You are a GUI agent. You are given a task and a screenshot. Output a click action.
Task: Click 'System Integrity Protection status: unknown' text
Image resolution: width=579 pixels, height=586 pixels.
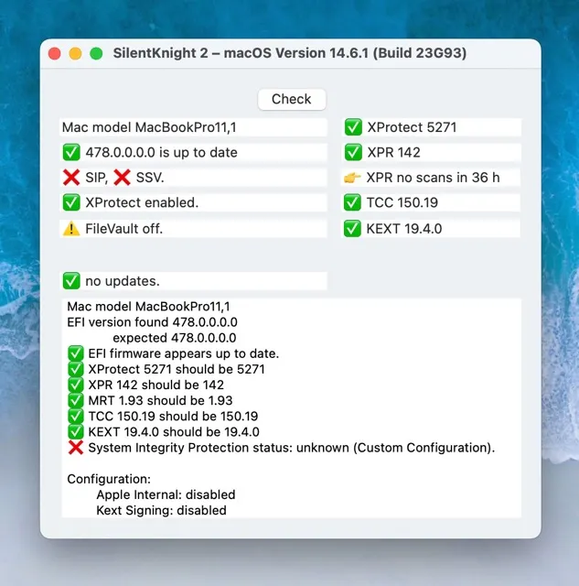pos(219,448)
